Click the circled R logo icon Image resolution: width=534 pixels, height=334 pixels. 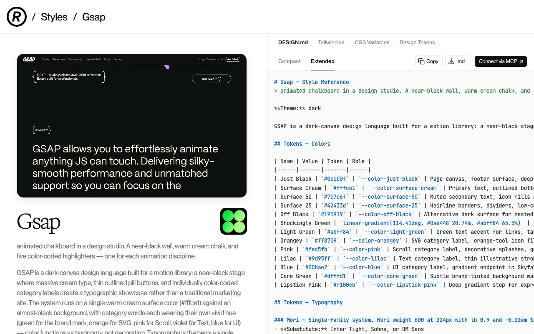(x=17, y=17)
